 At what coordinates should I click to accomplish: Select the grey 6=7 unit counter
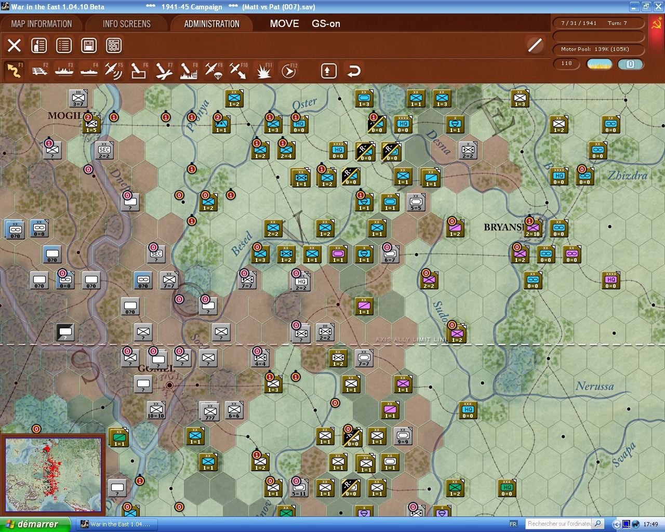click(x=390, y=254)
